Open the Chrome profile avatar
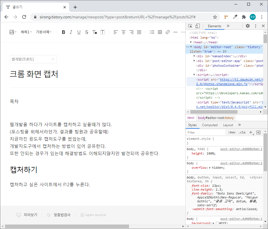Screen dimensions: 268x229 coord(253,17)
